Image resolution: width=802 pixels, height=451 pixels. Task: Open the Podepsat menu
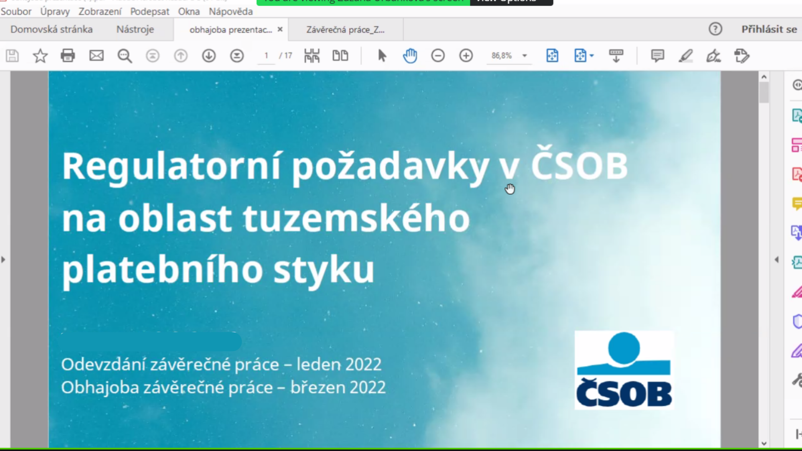pos(150,12)
